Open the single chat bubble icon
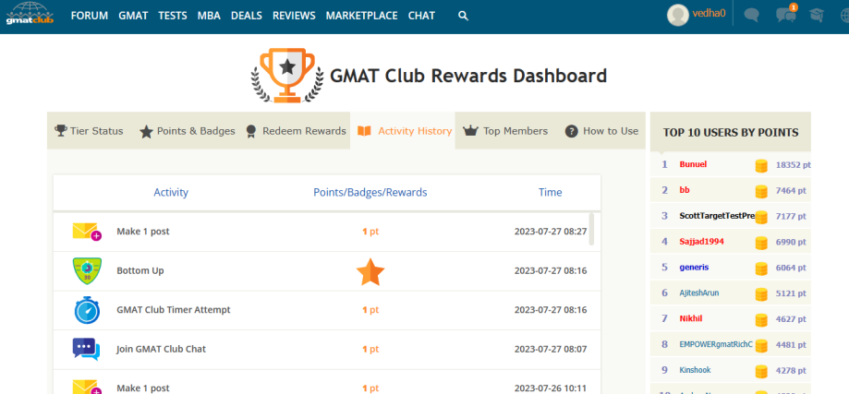 coord(751,15)
